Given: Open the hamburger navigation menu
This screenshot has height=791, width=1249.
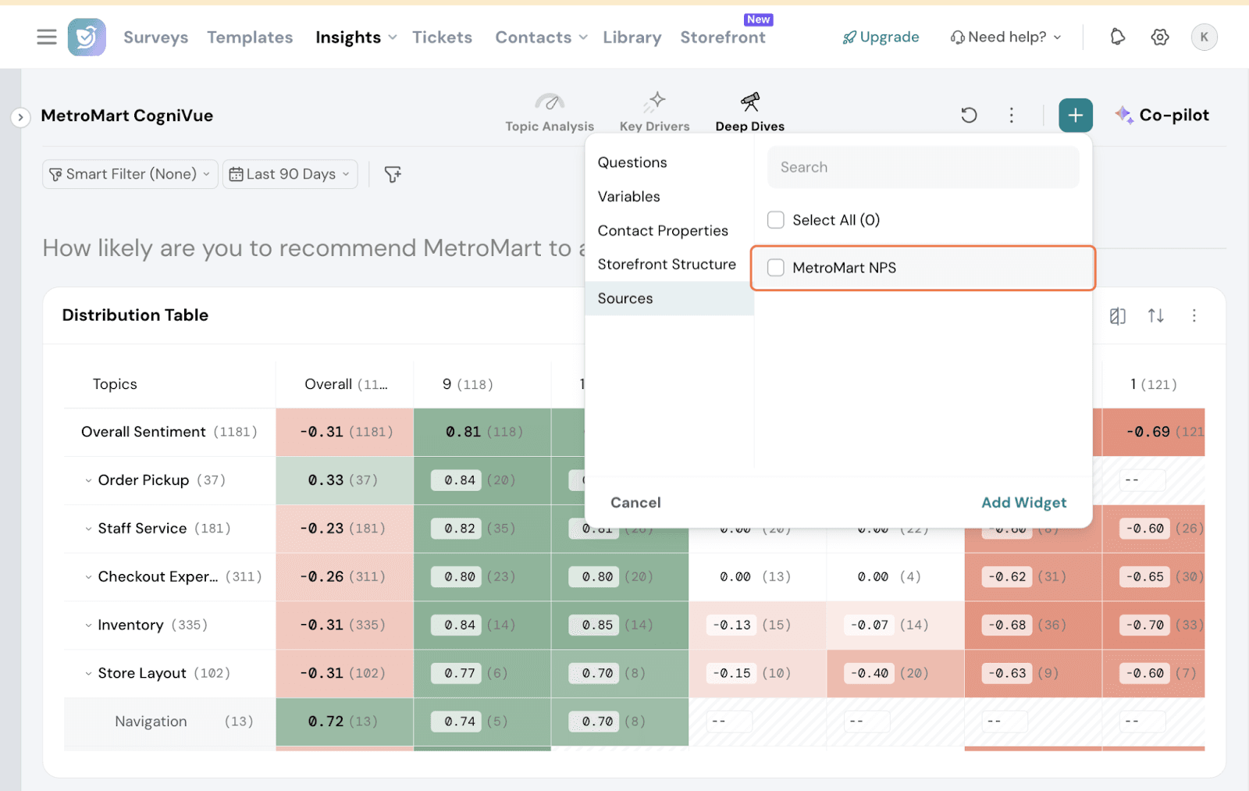Looking at the screenshot, I should click(47, 37).
